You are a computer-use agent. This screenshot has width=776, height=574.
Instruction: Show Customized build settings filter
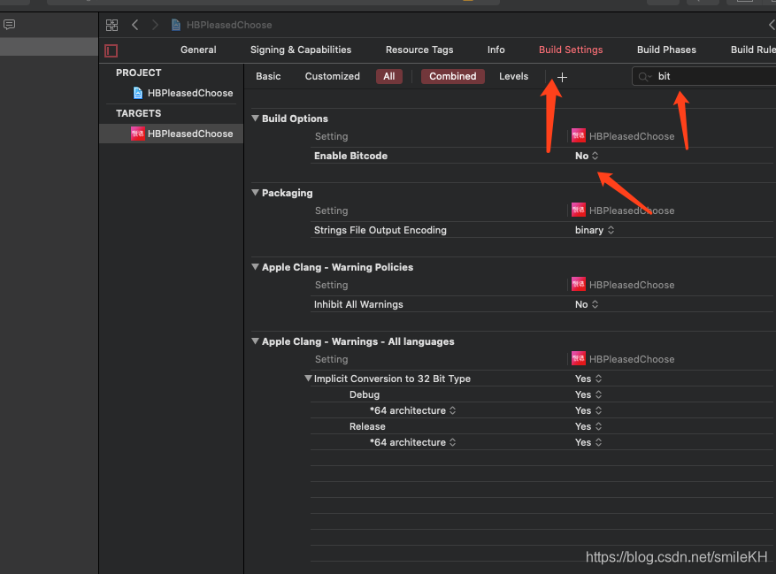point(332,76)
